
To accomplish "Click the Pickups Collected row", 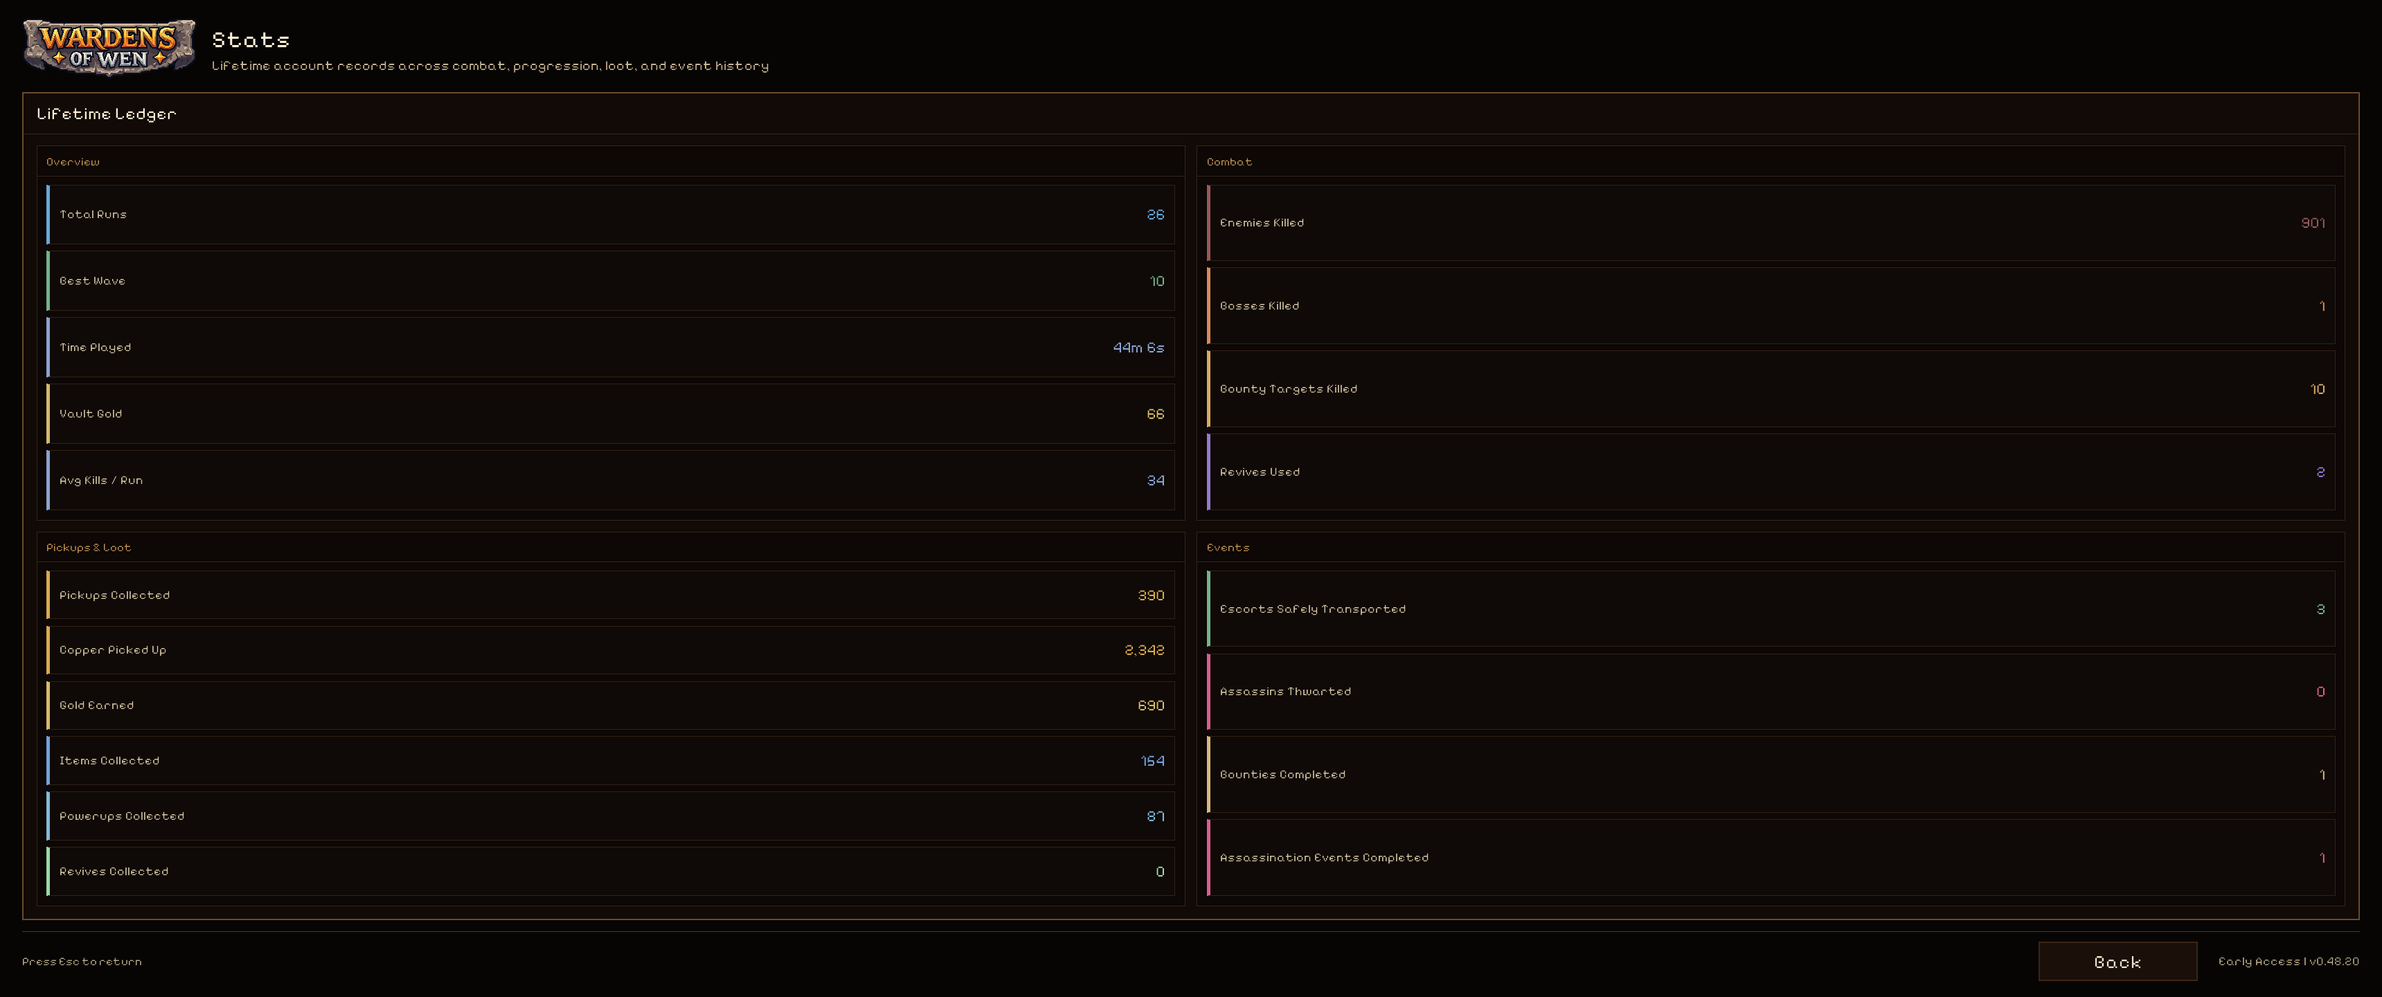I will pos(610,595).
